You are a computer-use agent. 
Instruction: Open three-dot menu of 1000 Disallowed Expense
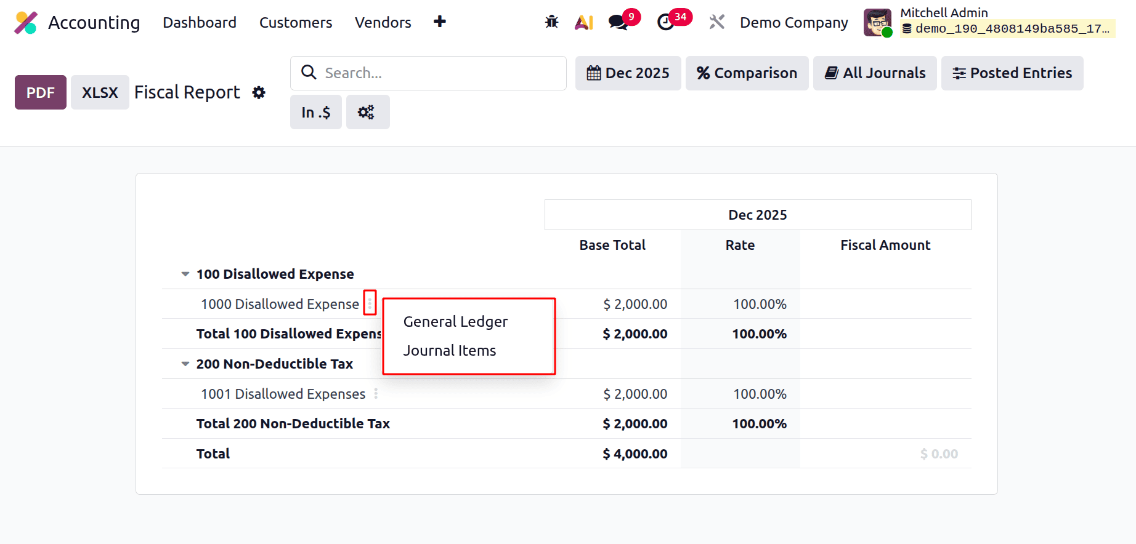click(x=370, y=303)
